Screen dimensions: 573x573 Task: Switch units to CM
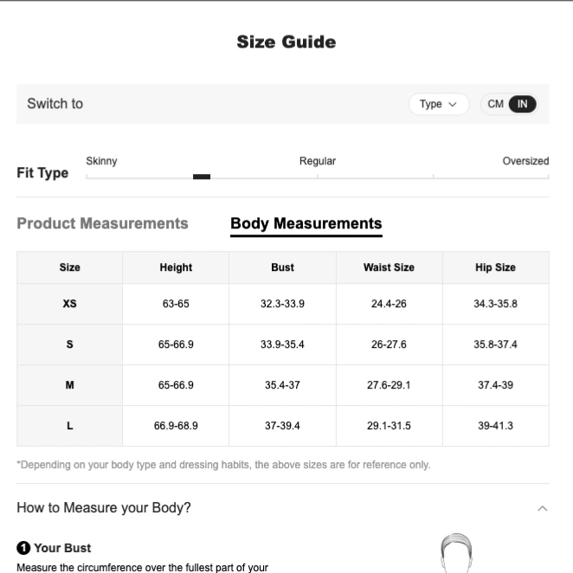click(495, 104)
